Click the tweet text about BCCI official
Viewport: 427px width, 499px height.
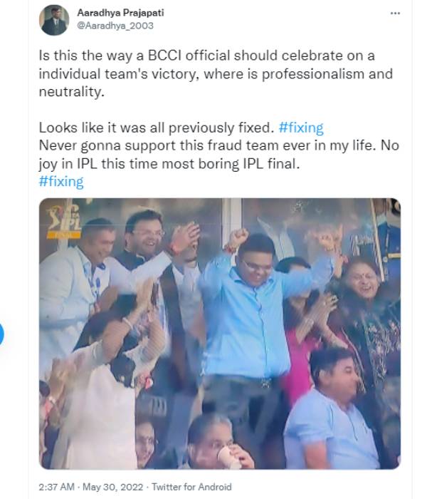point(216,73)
